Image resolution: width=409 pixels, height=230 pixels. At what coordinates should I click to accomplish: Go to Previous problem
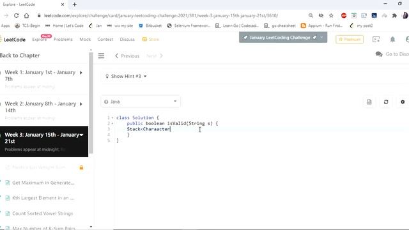[x=127, y=56]
